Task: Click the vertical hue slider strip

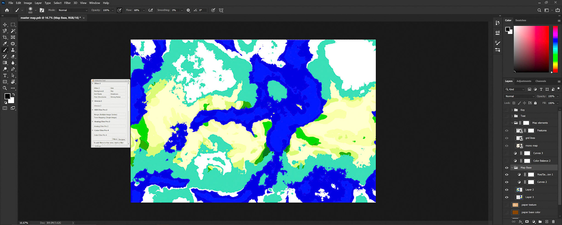Action: 555,48
